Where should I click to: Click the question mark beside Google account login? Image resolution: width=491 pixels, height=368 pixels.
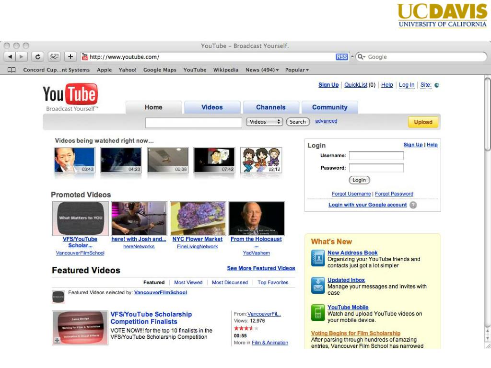pos(413,205)
